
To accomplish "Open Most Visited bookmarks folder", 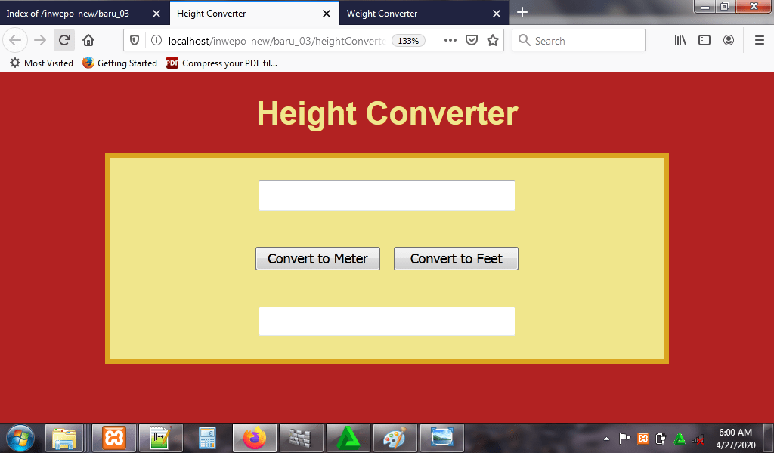I will pyautogui.click(x=42, y=63).
